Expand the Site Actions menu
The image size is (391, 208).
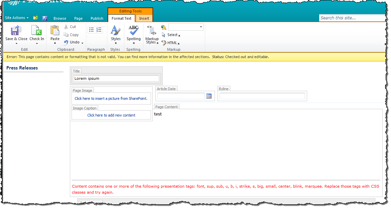coord(17,18)
